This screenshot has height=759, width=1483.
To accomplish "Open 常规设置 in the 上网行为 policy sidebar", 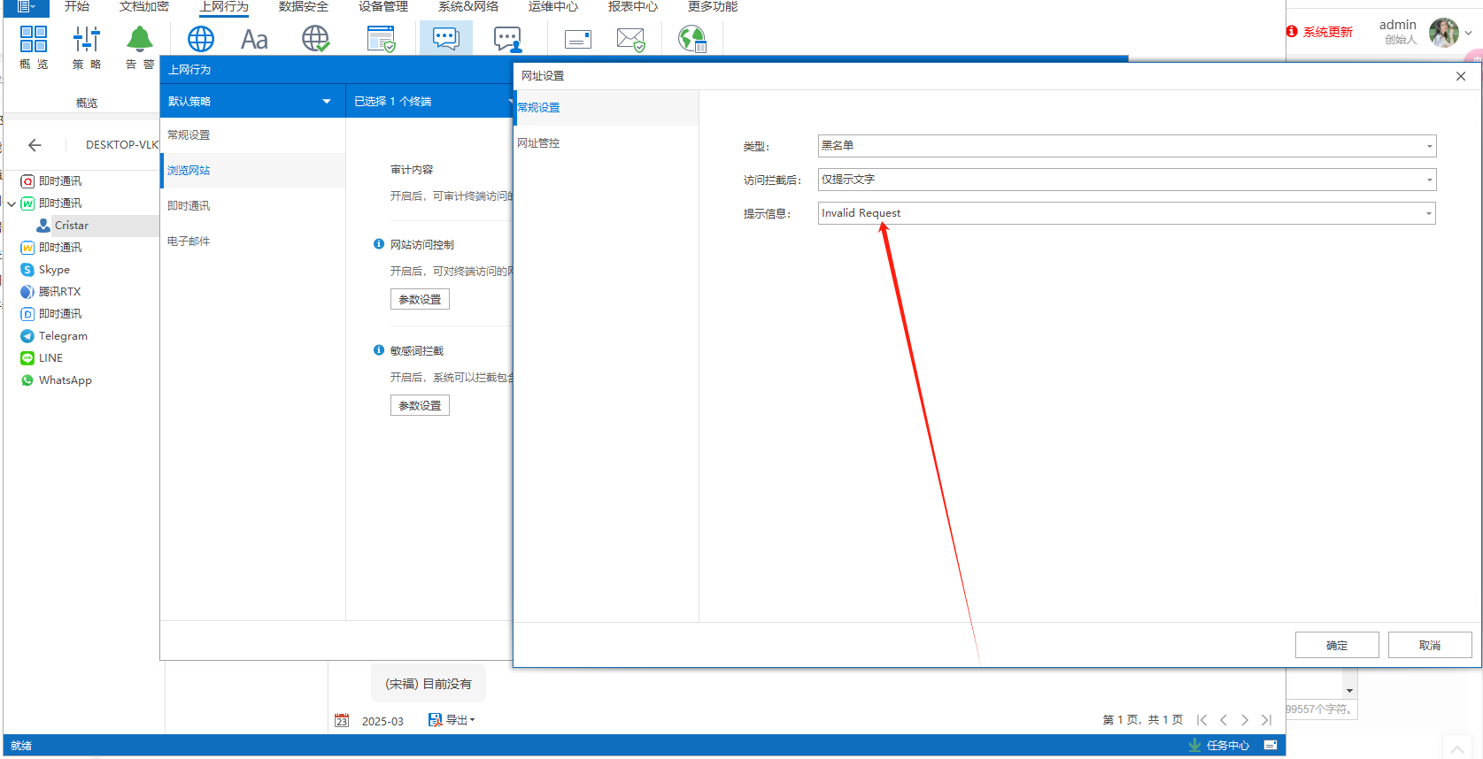I will point(253,134).
